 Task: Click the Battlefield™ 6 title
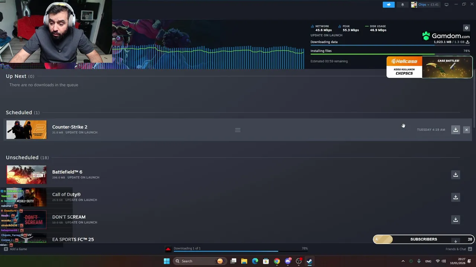coord(67,172)
